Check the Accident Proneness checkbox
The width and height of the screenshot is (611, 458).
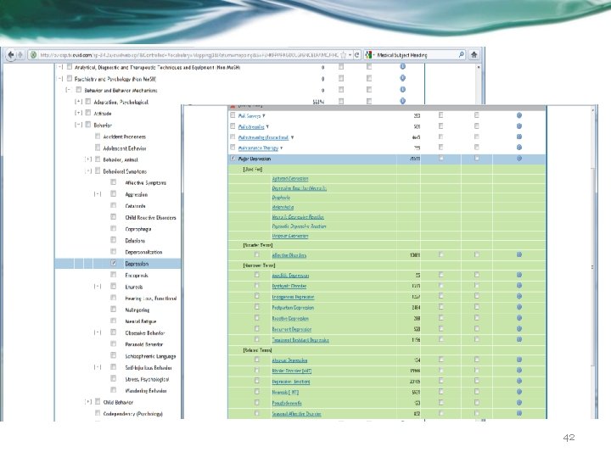pos(98,137)
